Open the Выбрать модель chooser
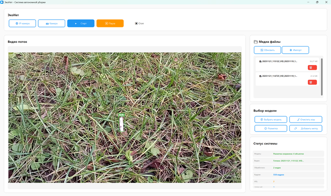This screenshot has width=331, height=196. click(271, 120)
